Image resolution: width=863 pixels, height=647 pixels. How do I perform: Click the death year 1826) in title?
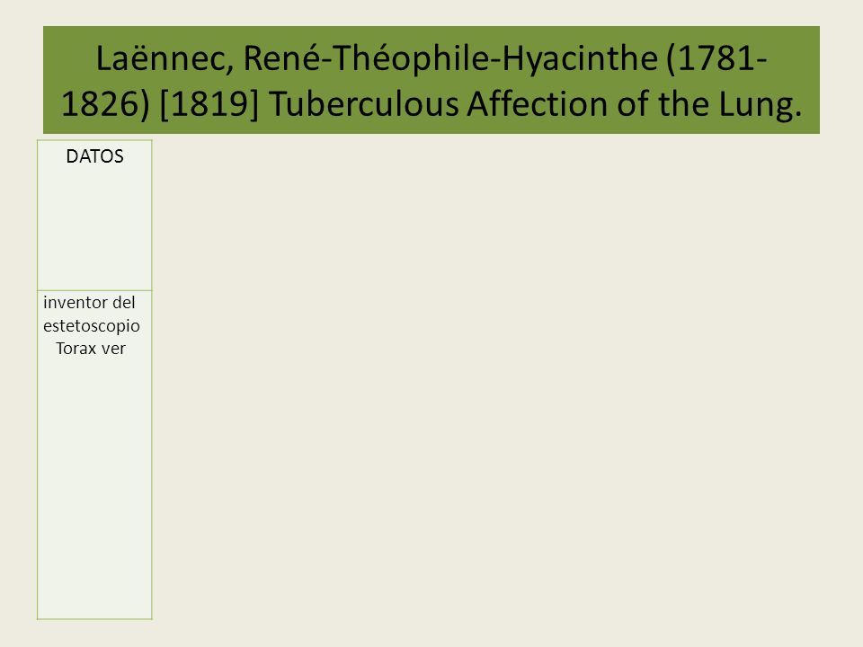pos(105,103)
